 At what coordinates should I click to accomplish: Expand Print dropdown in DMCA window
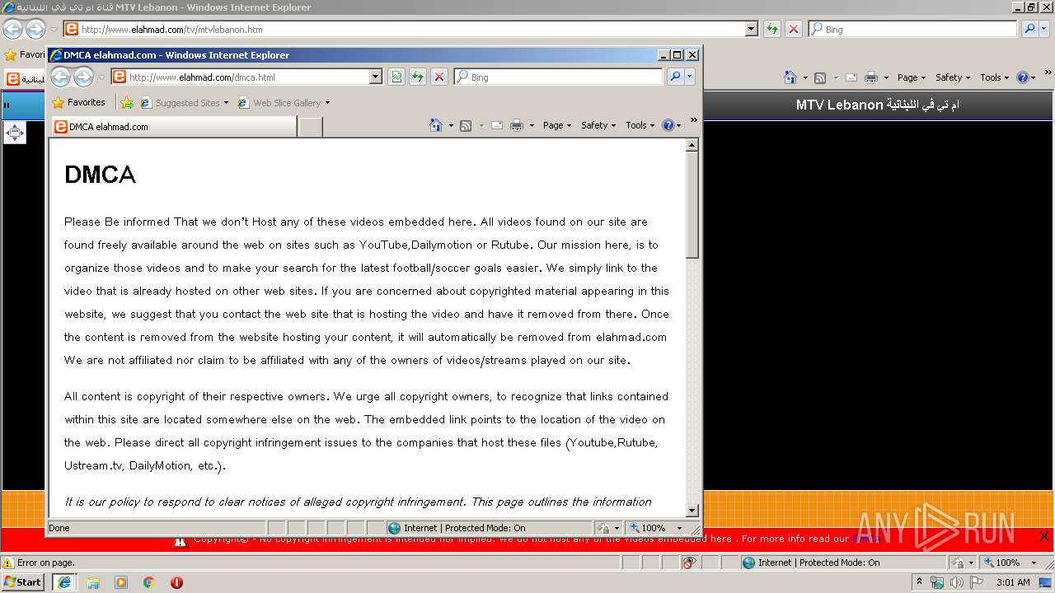tap(532, 126)
